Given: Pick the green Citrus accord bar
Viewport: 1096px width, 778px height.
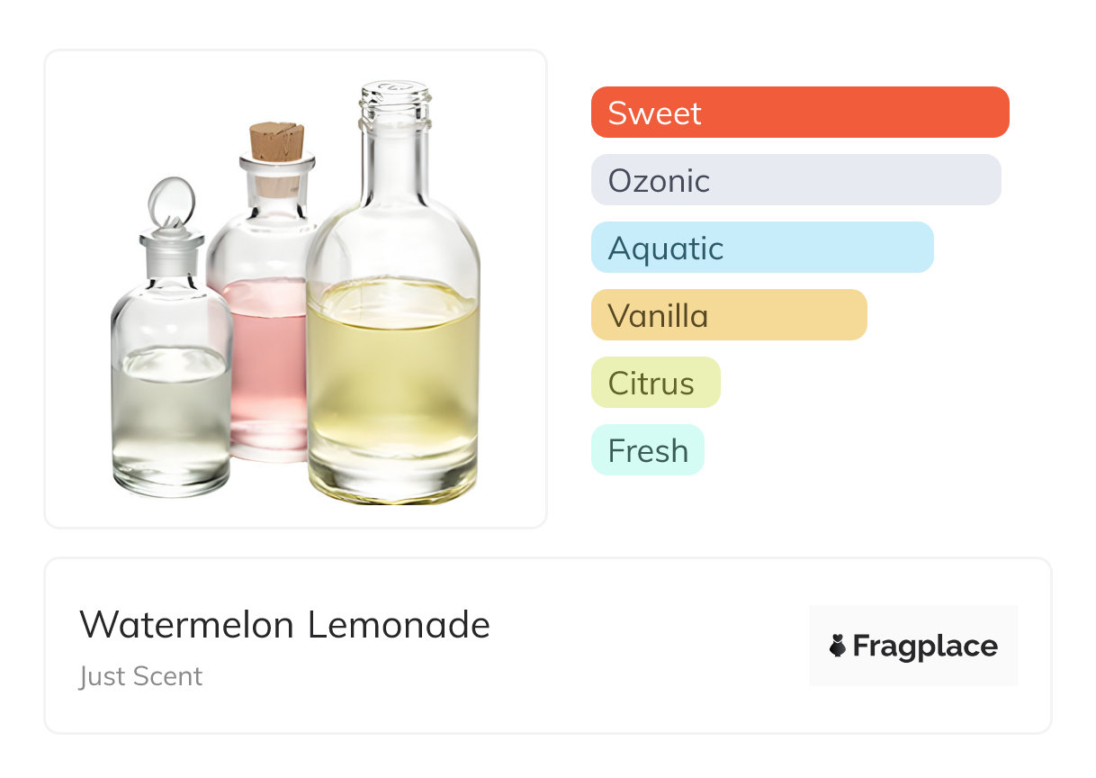Looking at the screenshot, I should (x=655, y=383).
